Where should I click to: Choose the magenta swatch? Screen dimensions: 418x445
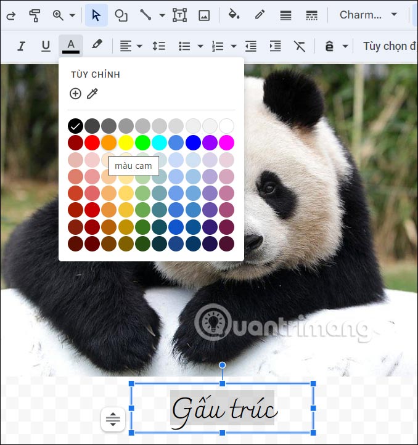pos(227,142)
